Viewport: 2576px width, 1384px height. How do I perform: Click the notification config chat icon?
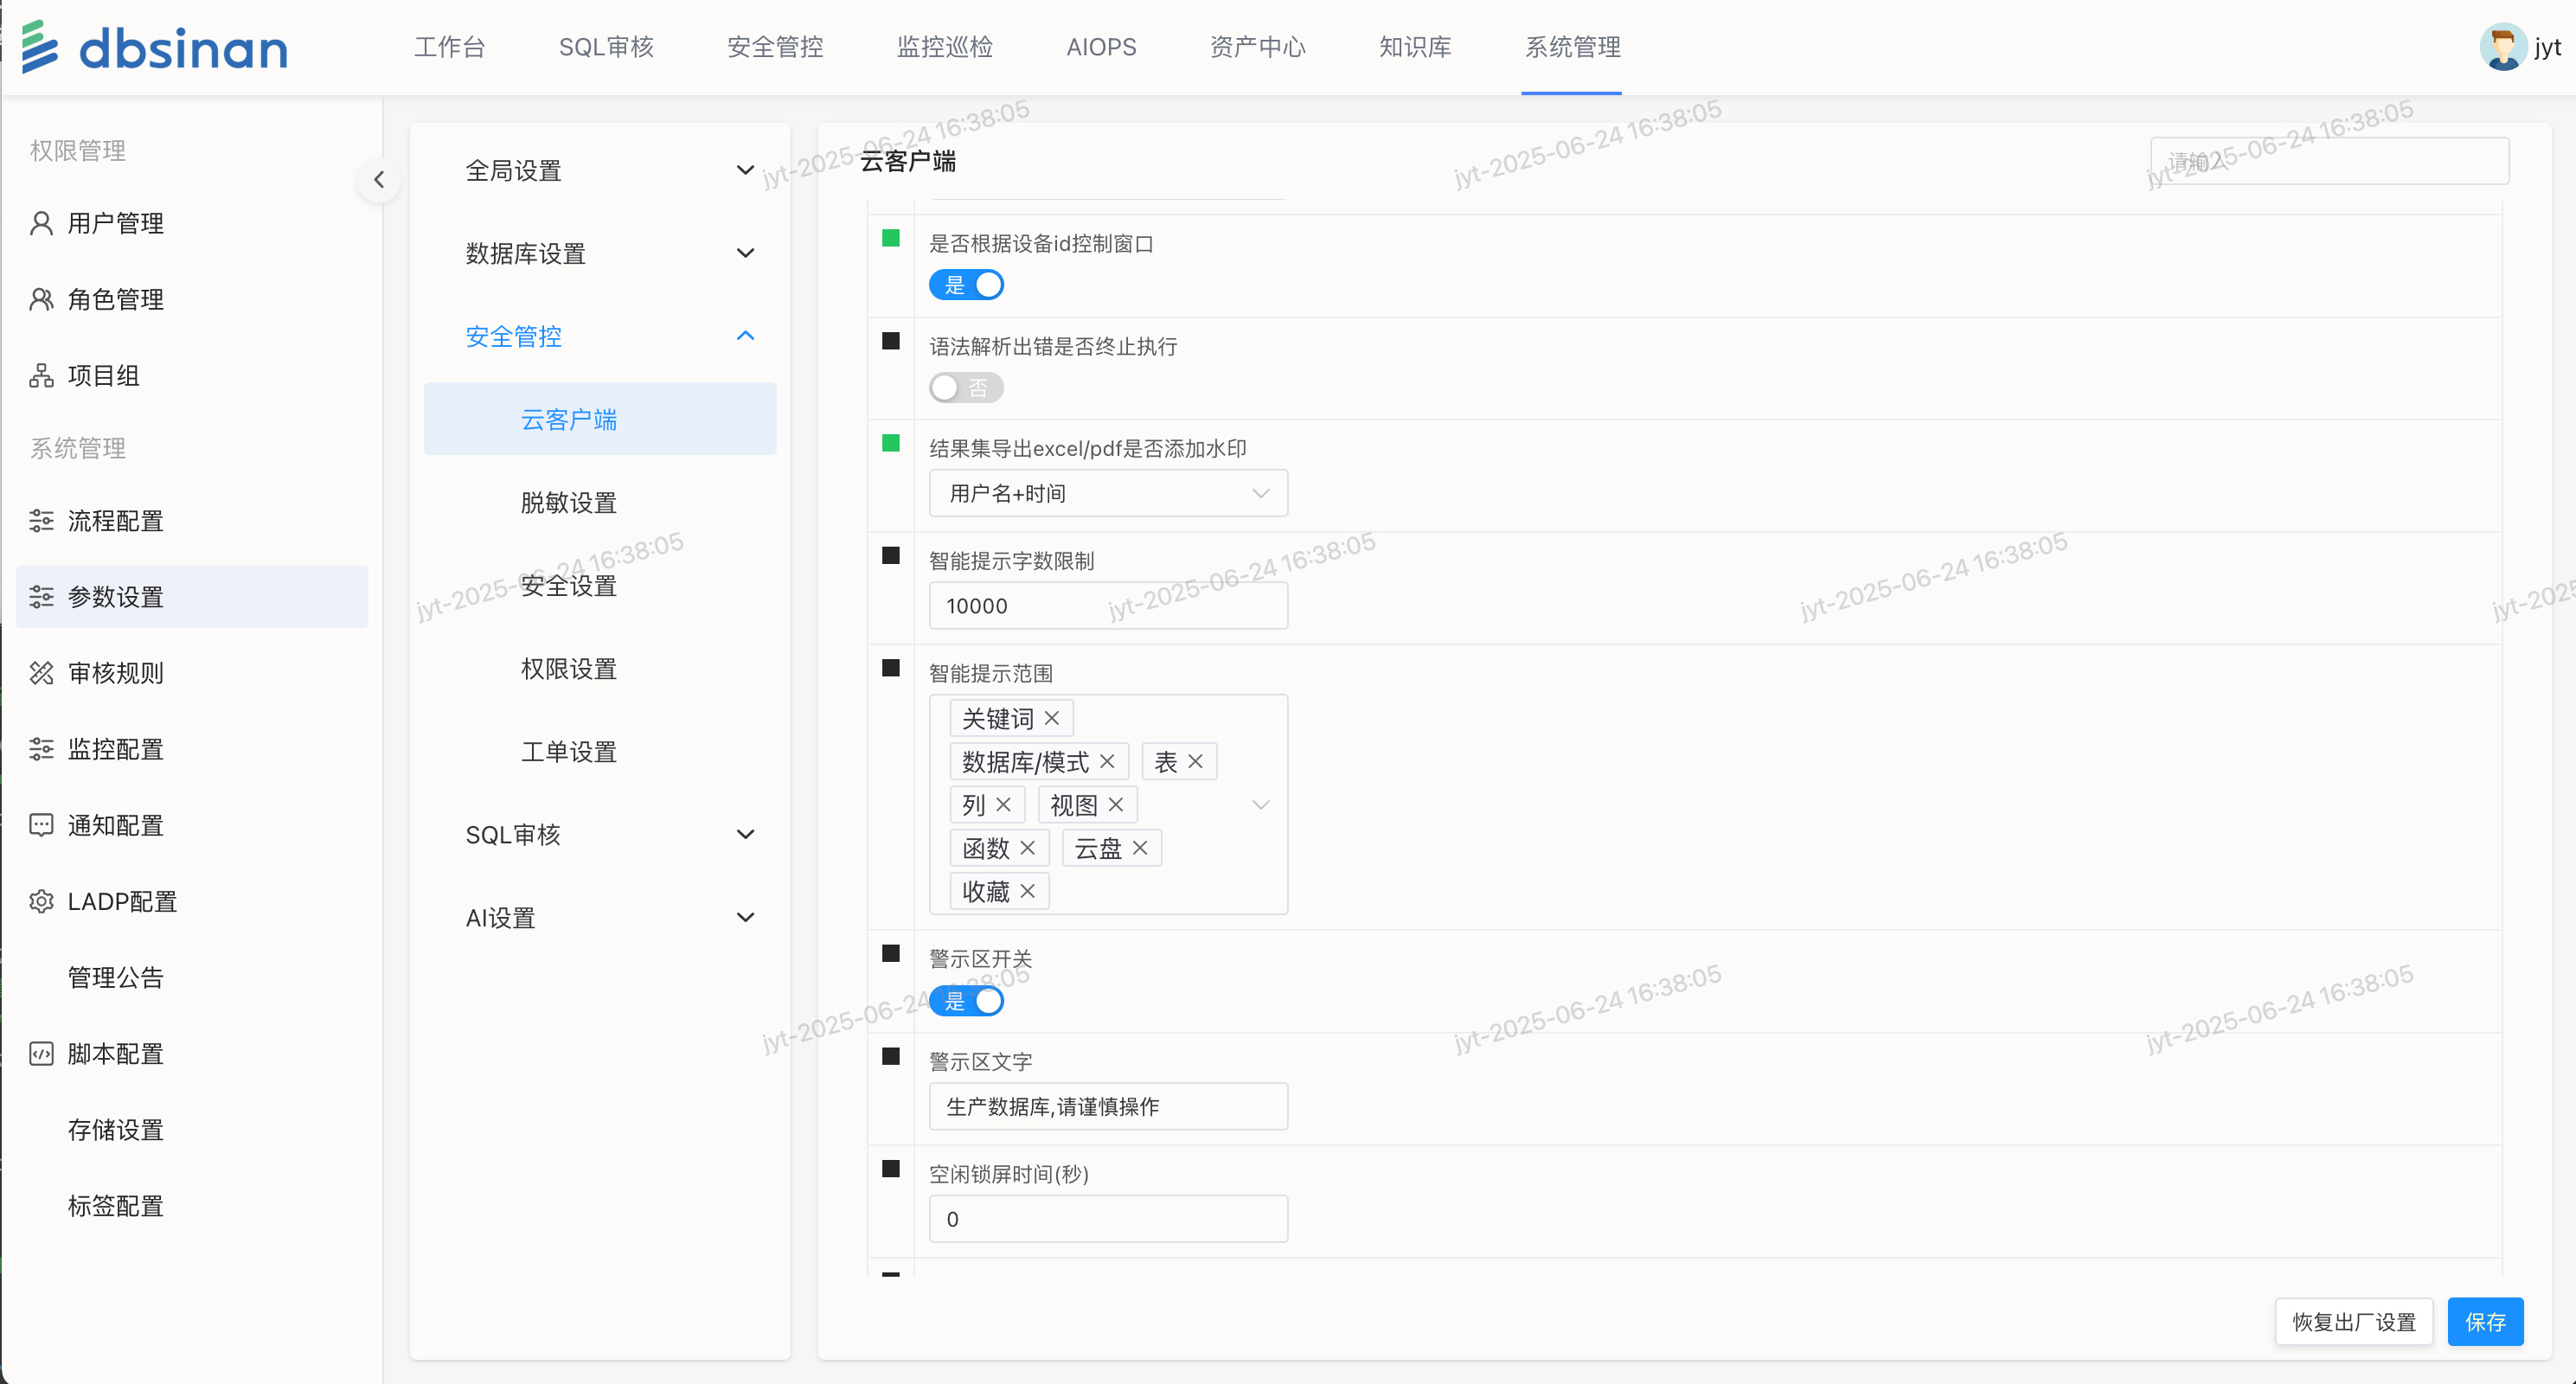(x=41, y=825)
